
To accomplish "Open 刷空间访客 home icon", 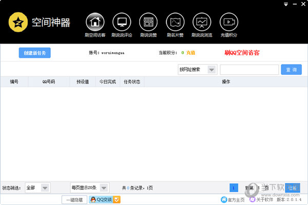I will click(x=95, y=22).
